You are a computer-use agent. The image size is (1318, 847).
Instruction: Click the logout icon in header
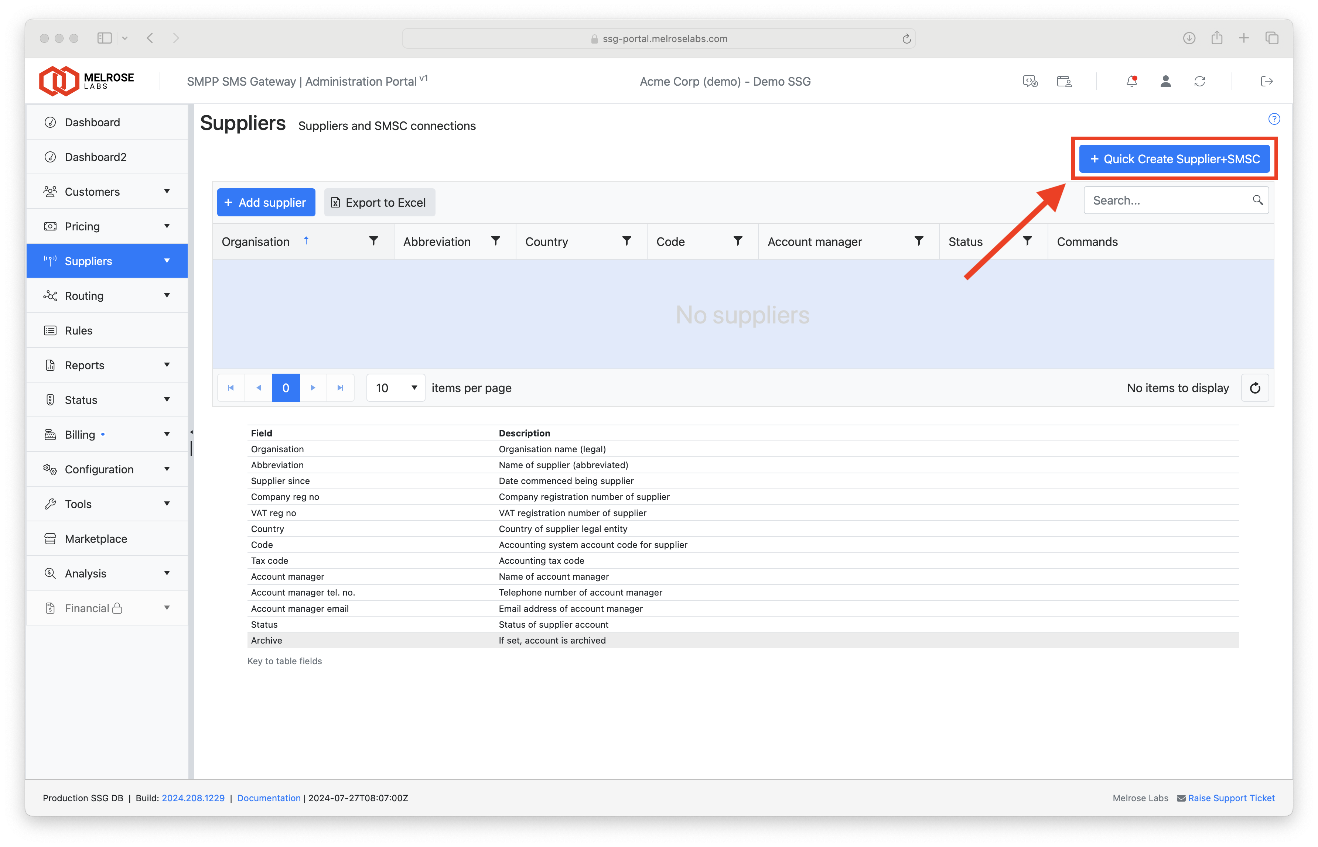(x=1267, y=81)
